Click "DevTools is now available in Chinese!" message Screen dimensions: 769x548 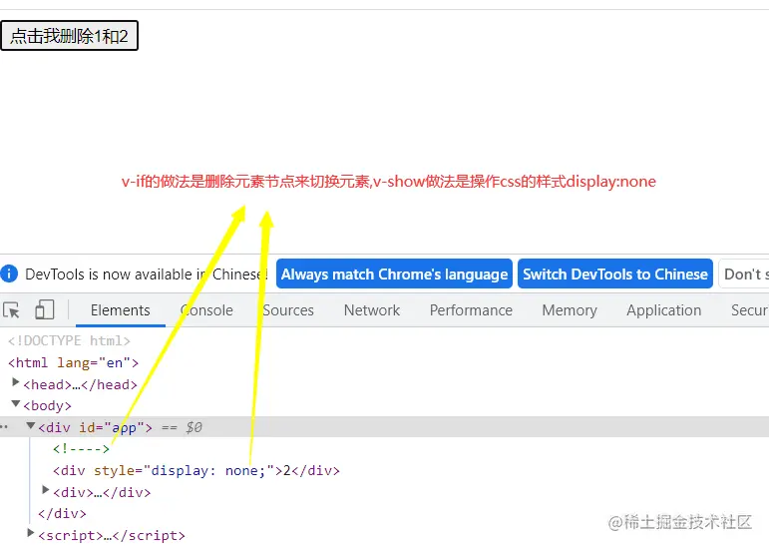tap(147, 274)
